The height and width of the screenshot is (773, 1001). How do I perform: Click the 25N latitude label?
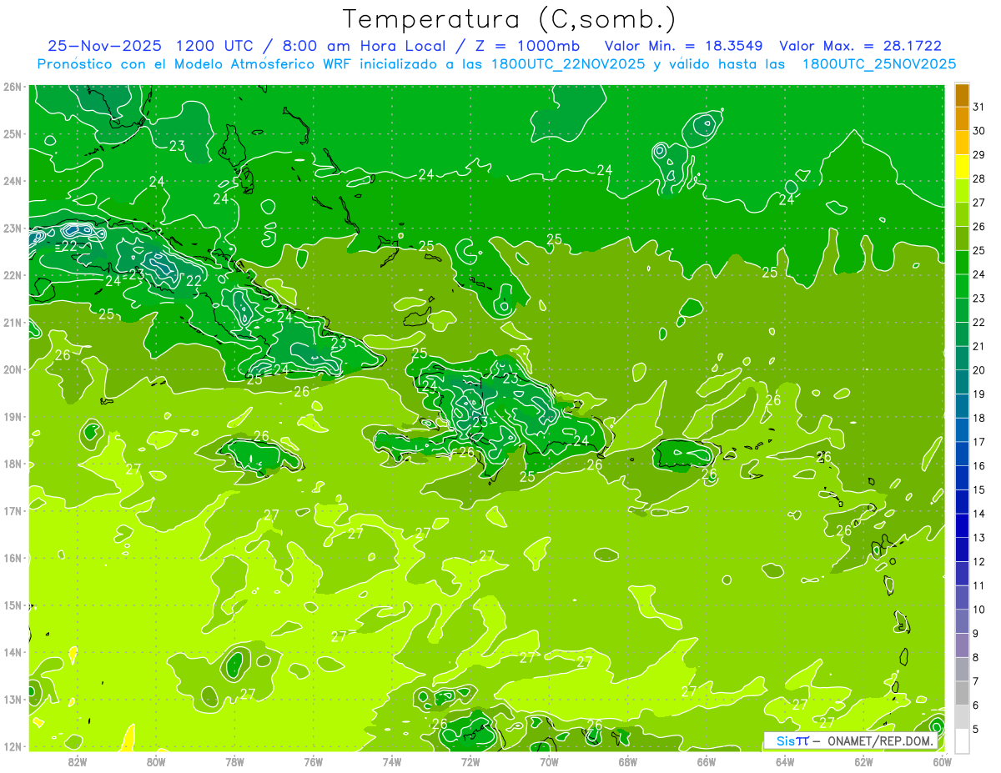coord(13,134)
